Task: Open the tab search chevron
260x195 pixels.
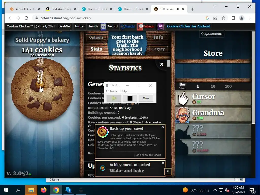Action: pos(214,6)
